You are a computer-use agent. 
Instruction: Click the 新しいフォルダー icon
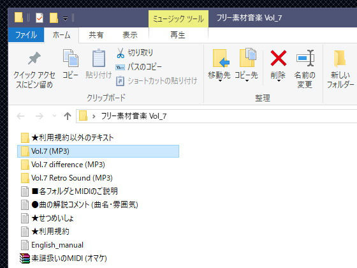(340, 58)
